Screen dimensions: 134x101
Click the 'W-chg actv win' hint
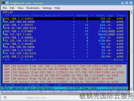[85, 91]
